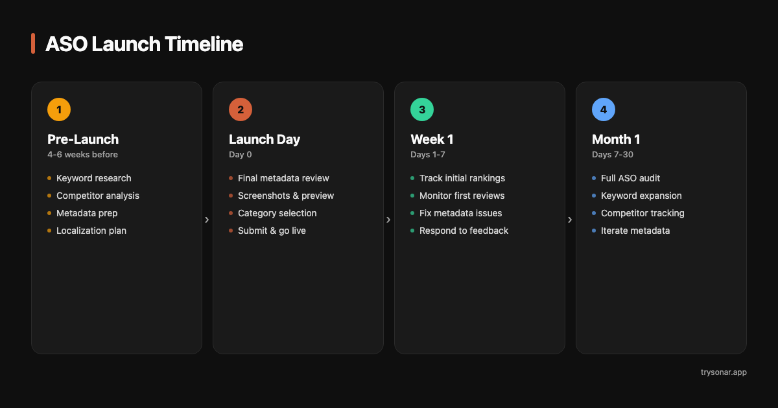This screenshot has height=408, width=778.
Task: Click the Respond to feedback item
Action: point(464,230)
